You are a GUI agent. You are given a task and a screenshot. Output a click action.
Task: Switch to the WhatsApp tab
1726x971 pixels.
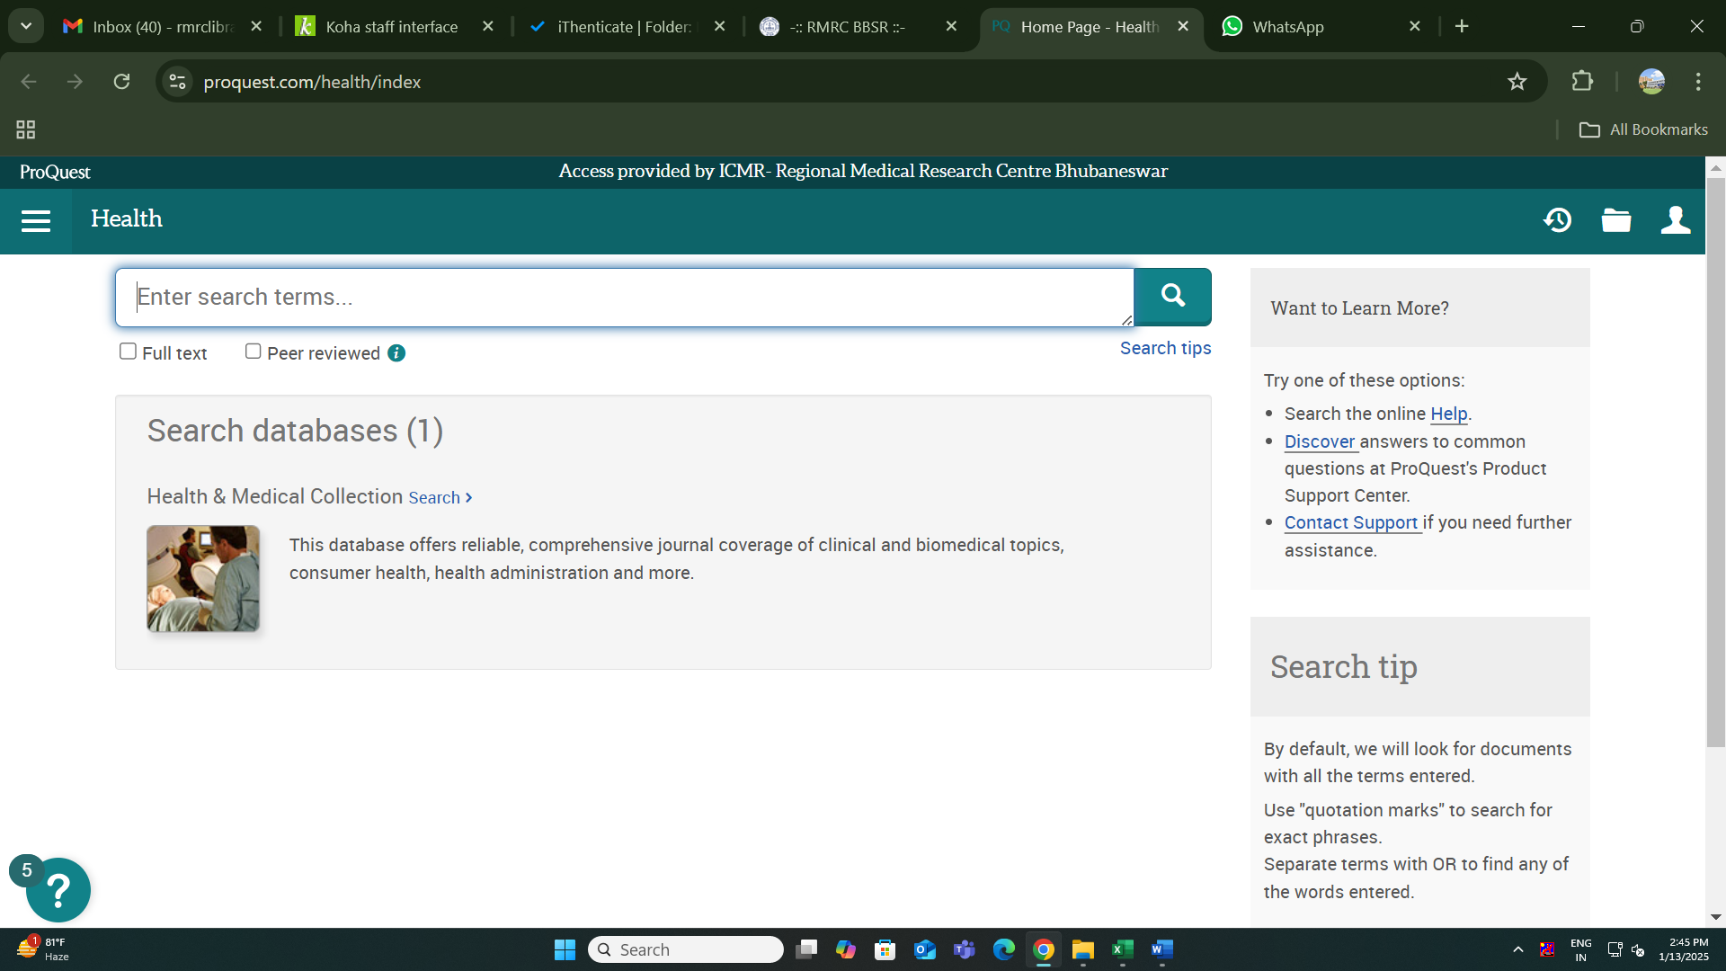1287,27
